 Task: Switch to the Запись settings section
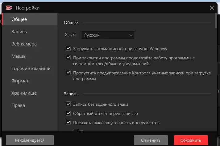[19, 32]
